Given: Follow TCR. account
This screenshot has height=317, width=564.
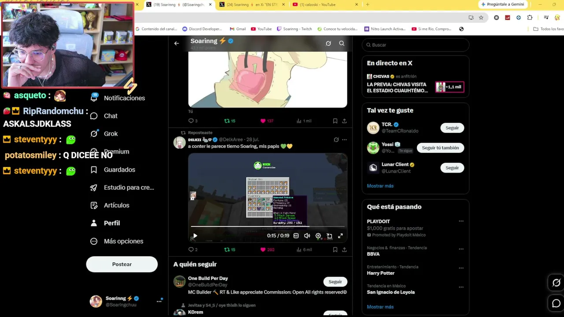Looking at the screenshot, I should click(452, 128).
